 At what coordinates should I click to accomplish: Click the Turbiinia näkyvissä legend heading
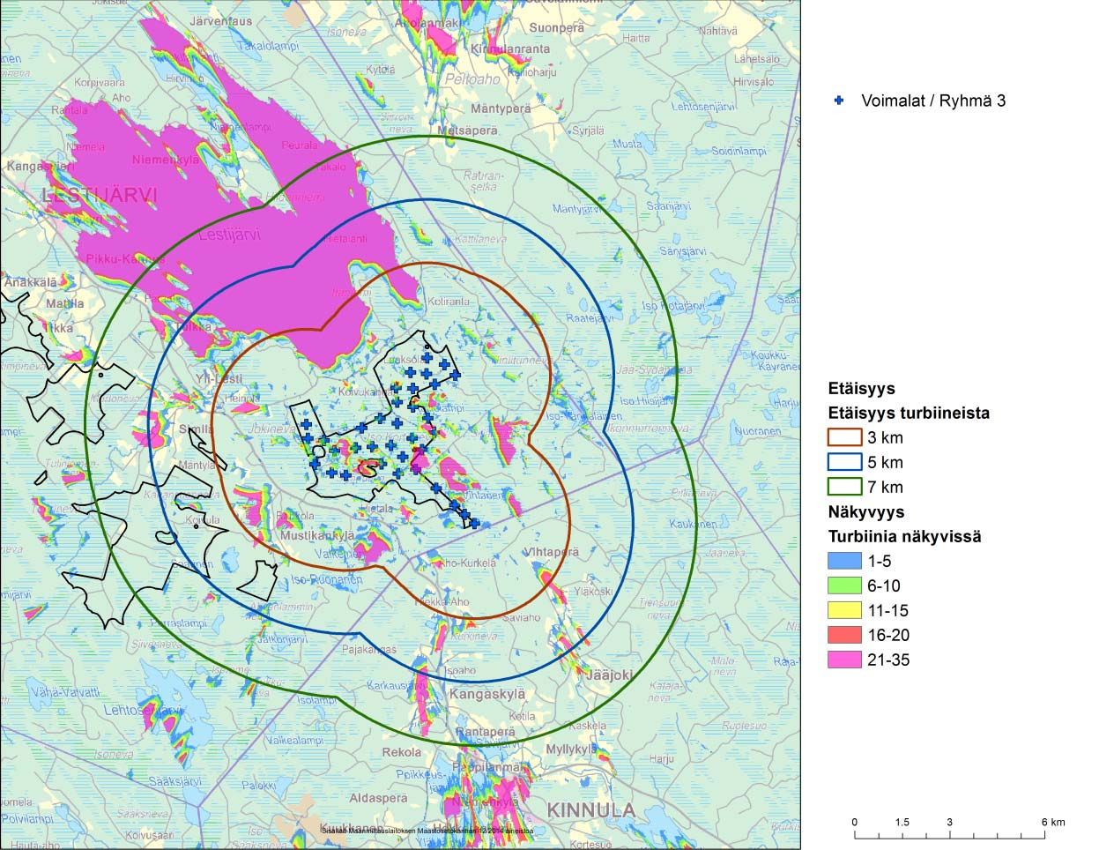point(904,536)
